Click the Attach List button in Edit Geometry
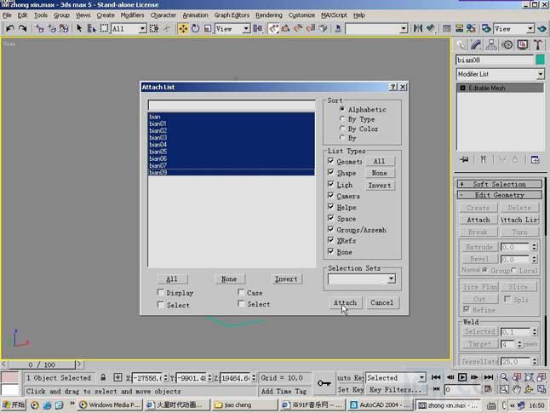This screenshot has height=413, width=550. pos(519,220)
